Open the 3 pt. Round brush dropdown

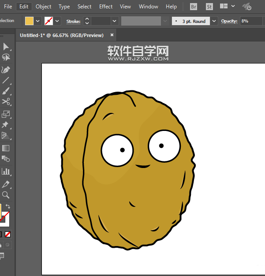click(214, 21)
